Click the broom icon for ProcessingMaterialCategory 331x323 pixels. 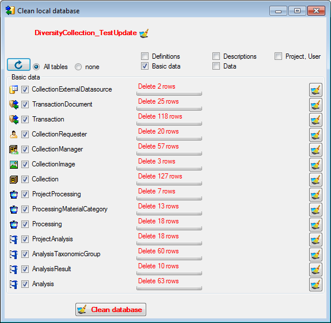pyautogui.click(x=315, y=210)
